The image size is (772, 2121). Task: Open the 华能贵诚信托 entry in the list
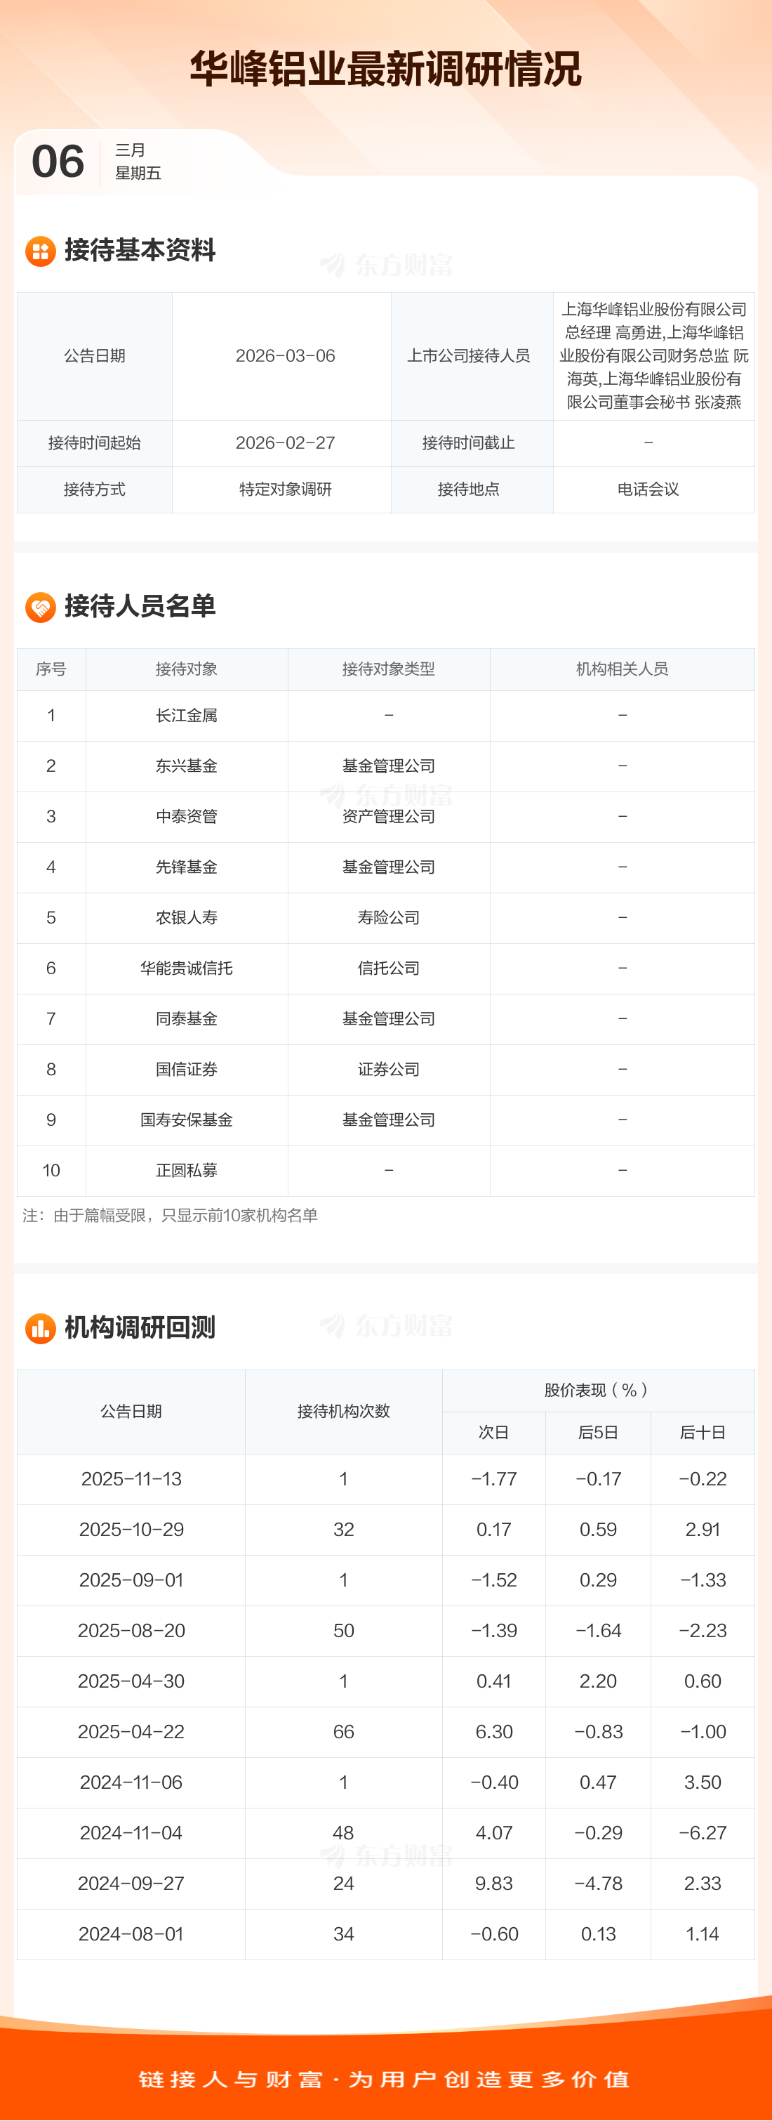(187, 968)
